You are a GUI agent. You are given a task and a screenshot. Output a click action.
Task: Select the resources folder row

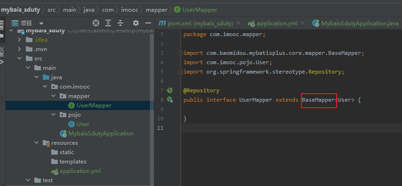(x=80, y=143)
